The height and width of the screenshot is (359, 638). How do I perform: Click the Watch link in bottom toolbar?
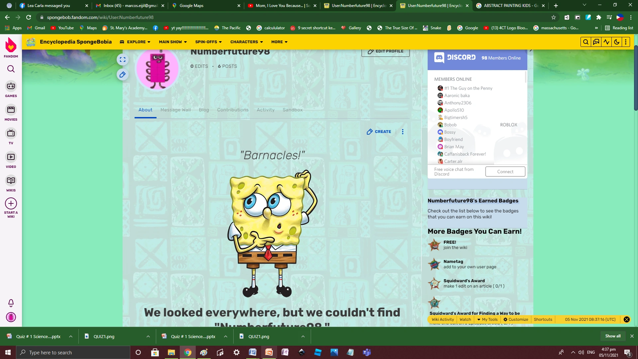point(465,319)
